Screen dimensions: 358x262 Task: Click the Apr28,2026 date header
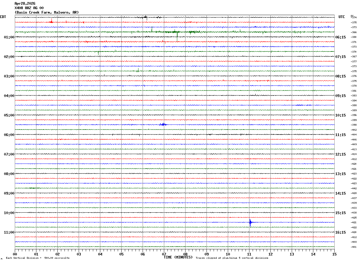coord(25,4)
